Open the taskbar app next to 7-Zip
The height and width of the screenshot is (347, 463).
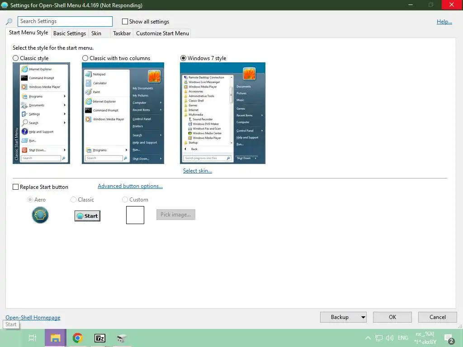122,338
